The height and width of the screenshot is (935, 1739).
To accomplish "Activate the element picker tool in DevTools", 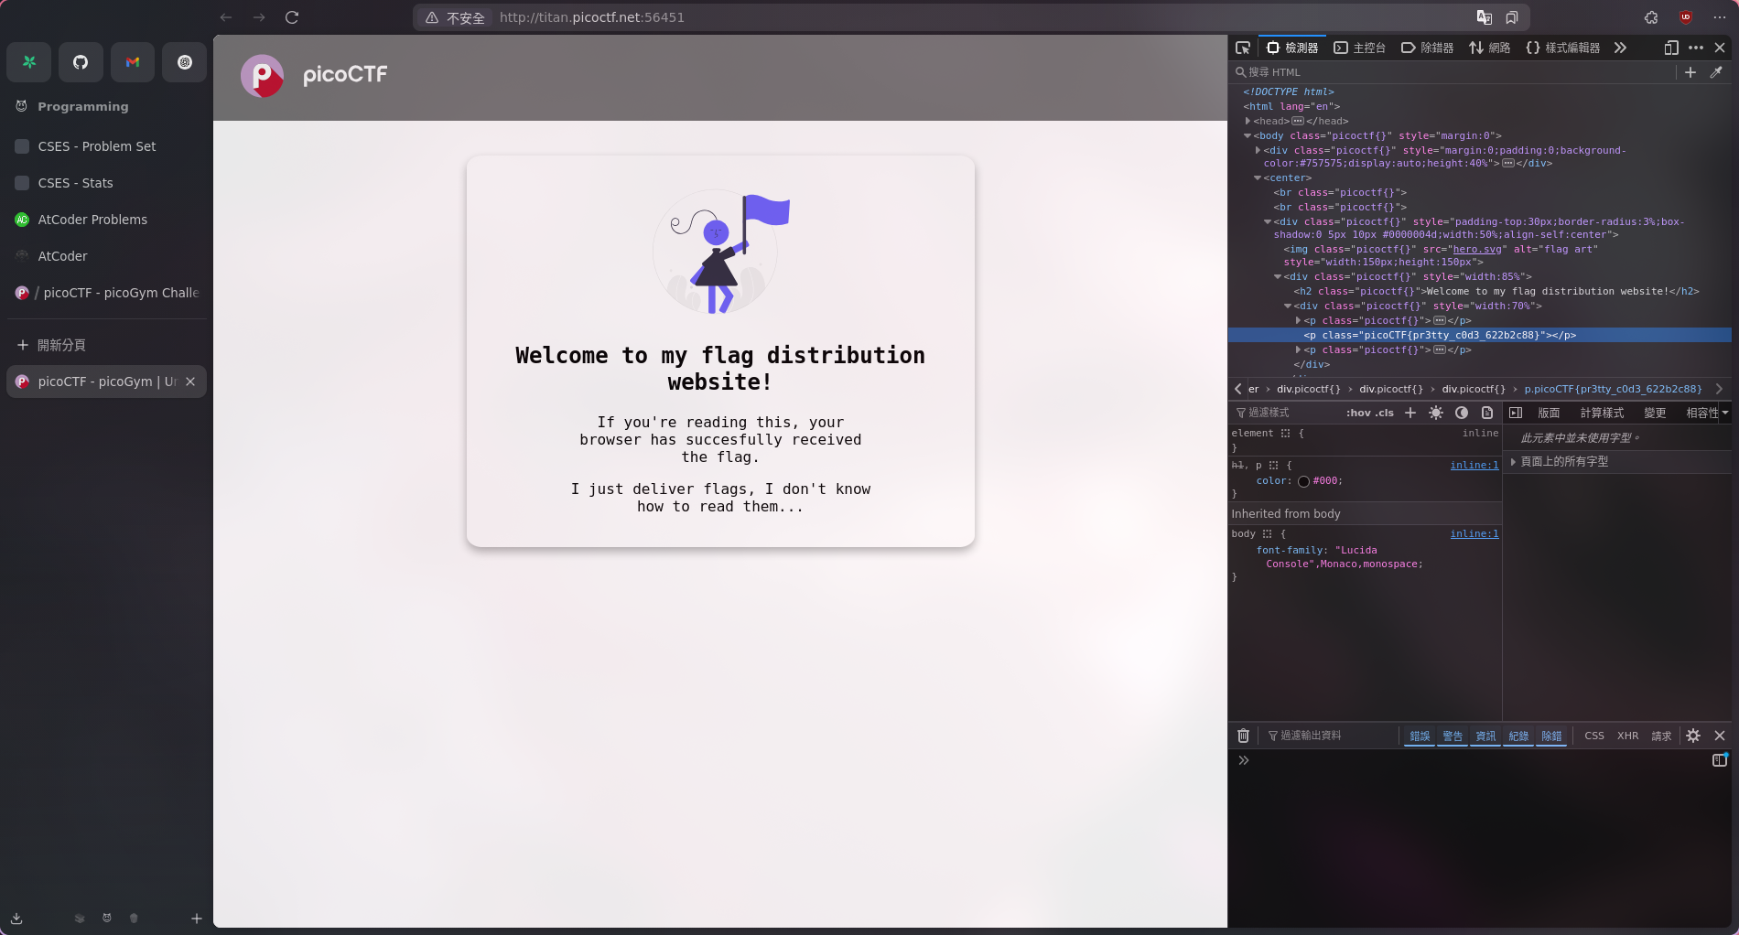I will click(x=1242, y=48).
